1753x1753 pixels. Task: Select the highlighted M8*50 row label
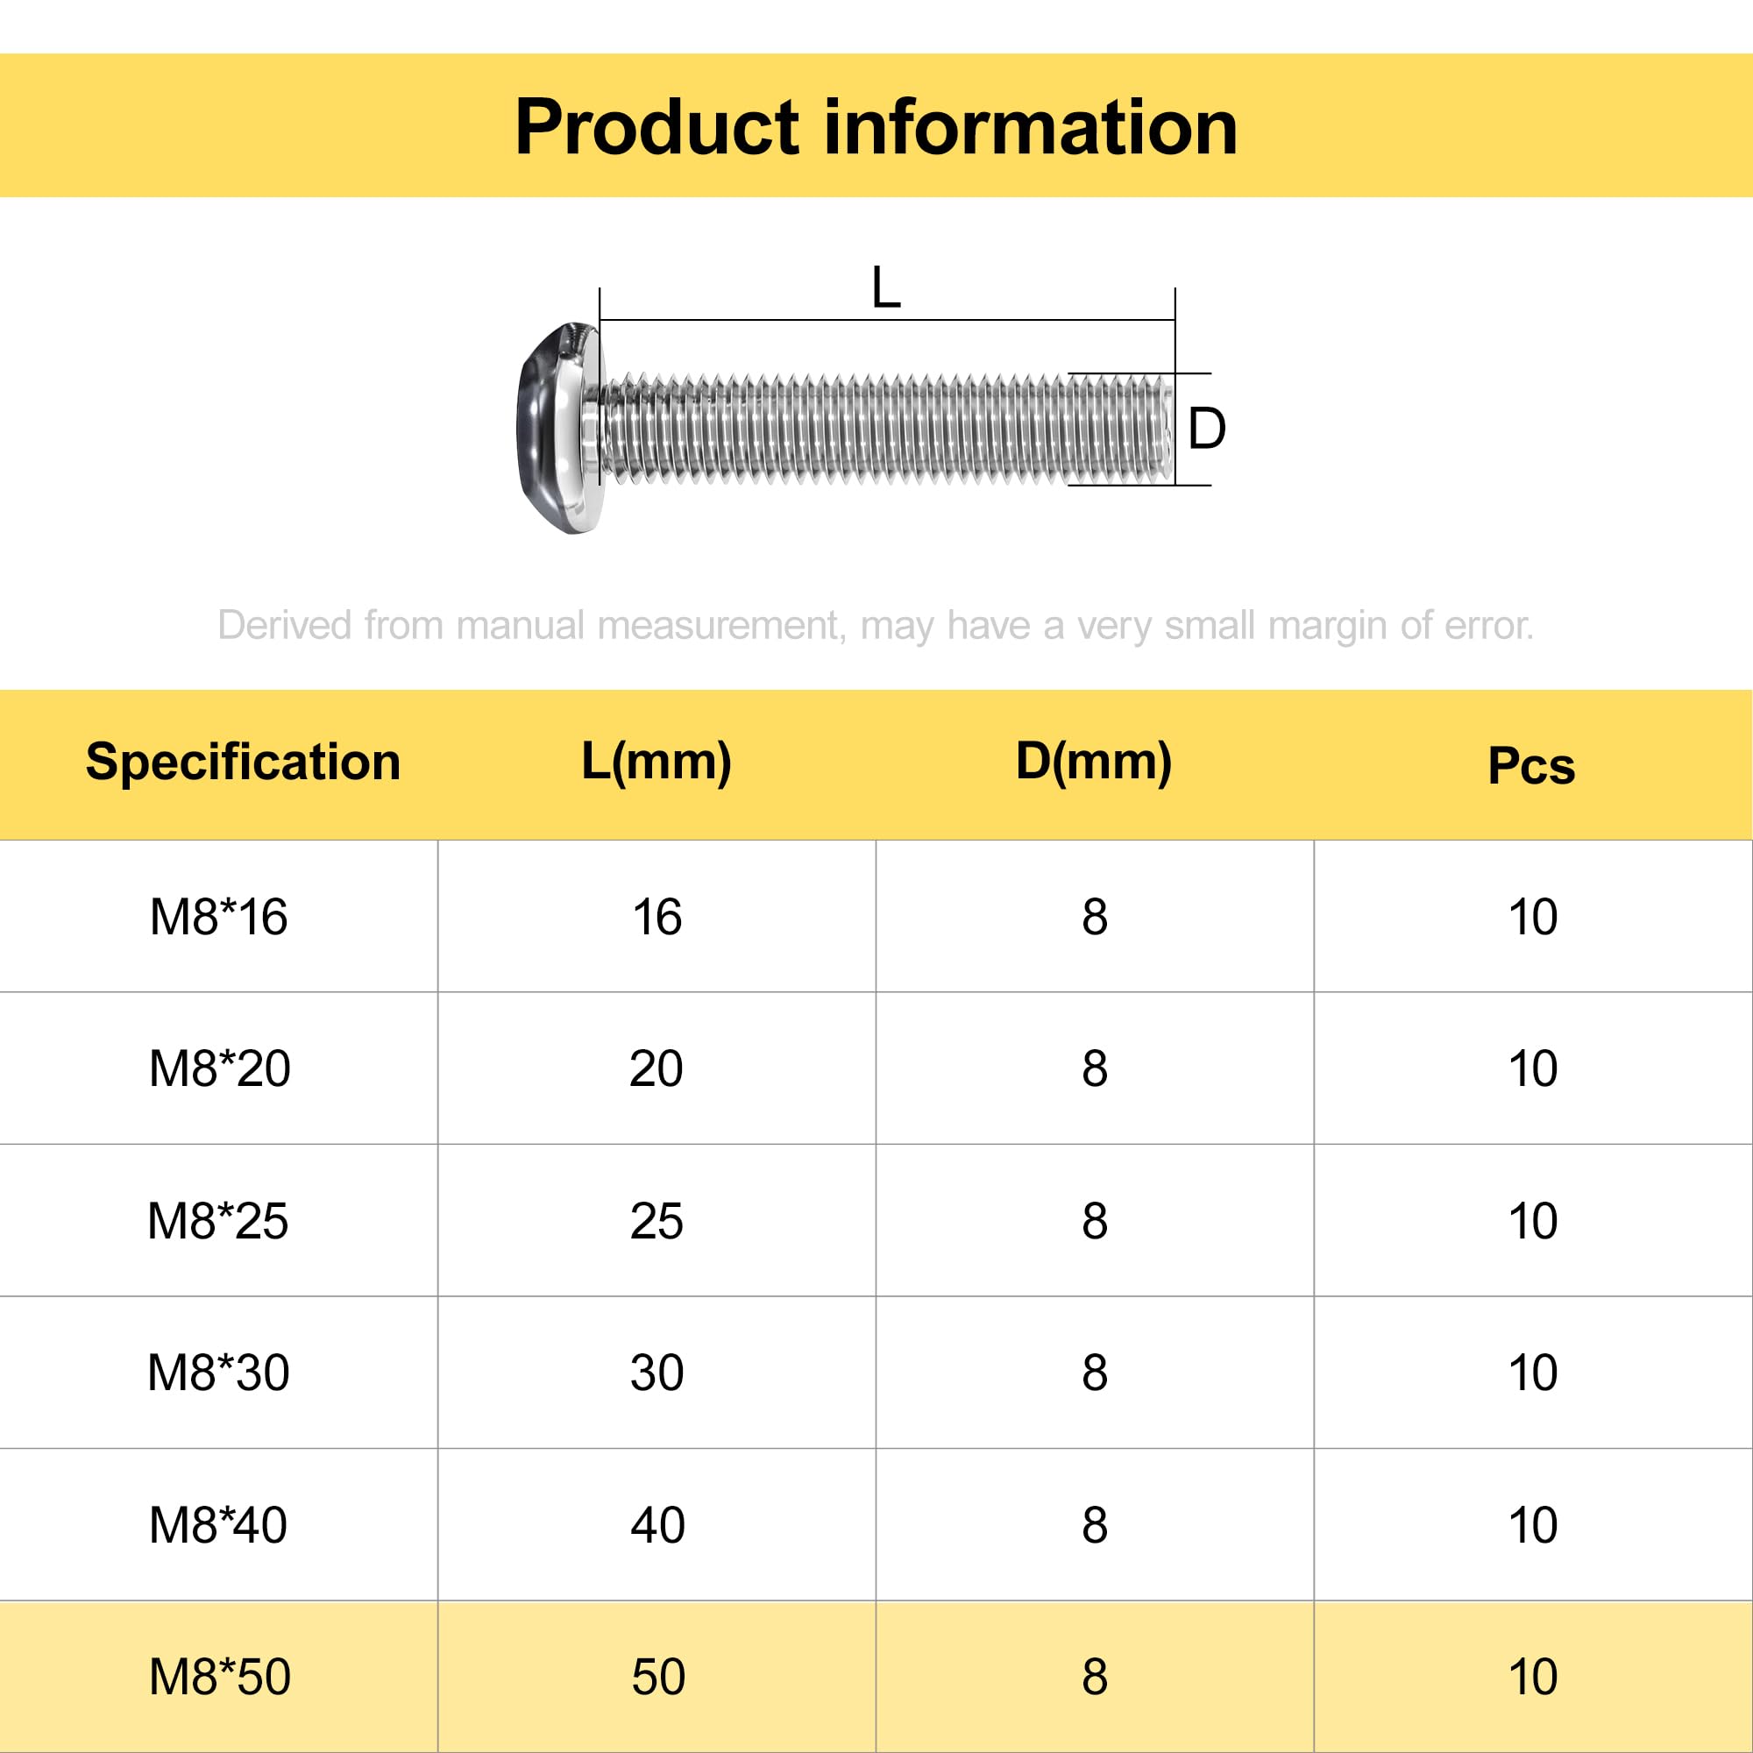coord(220,1677)
